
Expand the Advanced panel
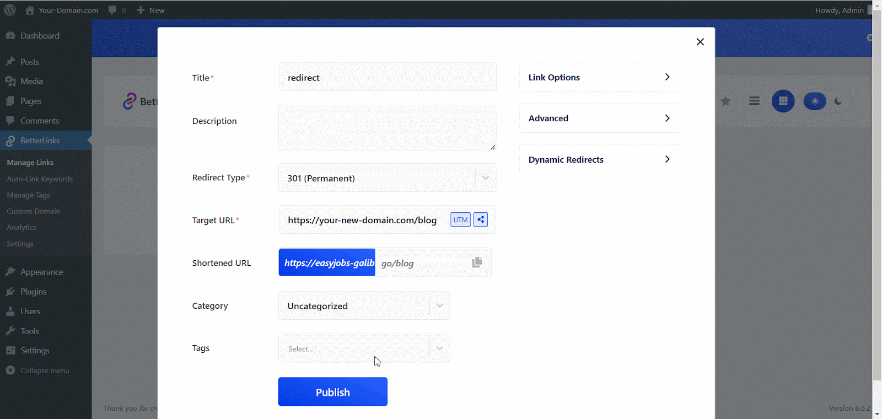(x=600, y=118)
